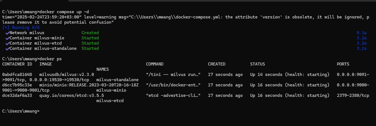Click container ID 0abdfca81648
This screenshot has width=376, height=126.
pos(17,75)
